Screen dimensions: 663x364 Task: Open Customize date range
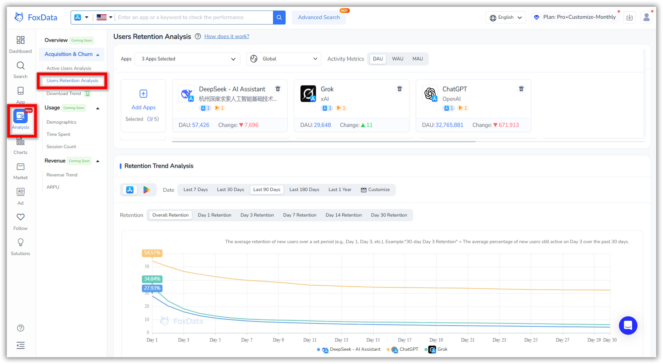click(375, 190)
